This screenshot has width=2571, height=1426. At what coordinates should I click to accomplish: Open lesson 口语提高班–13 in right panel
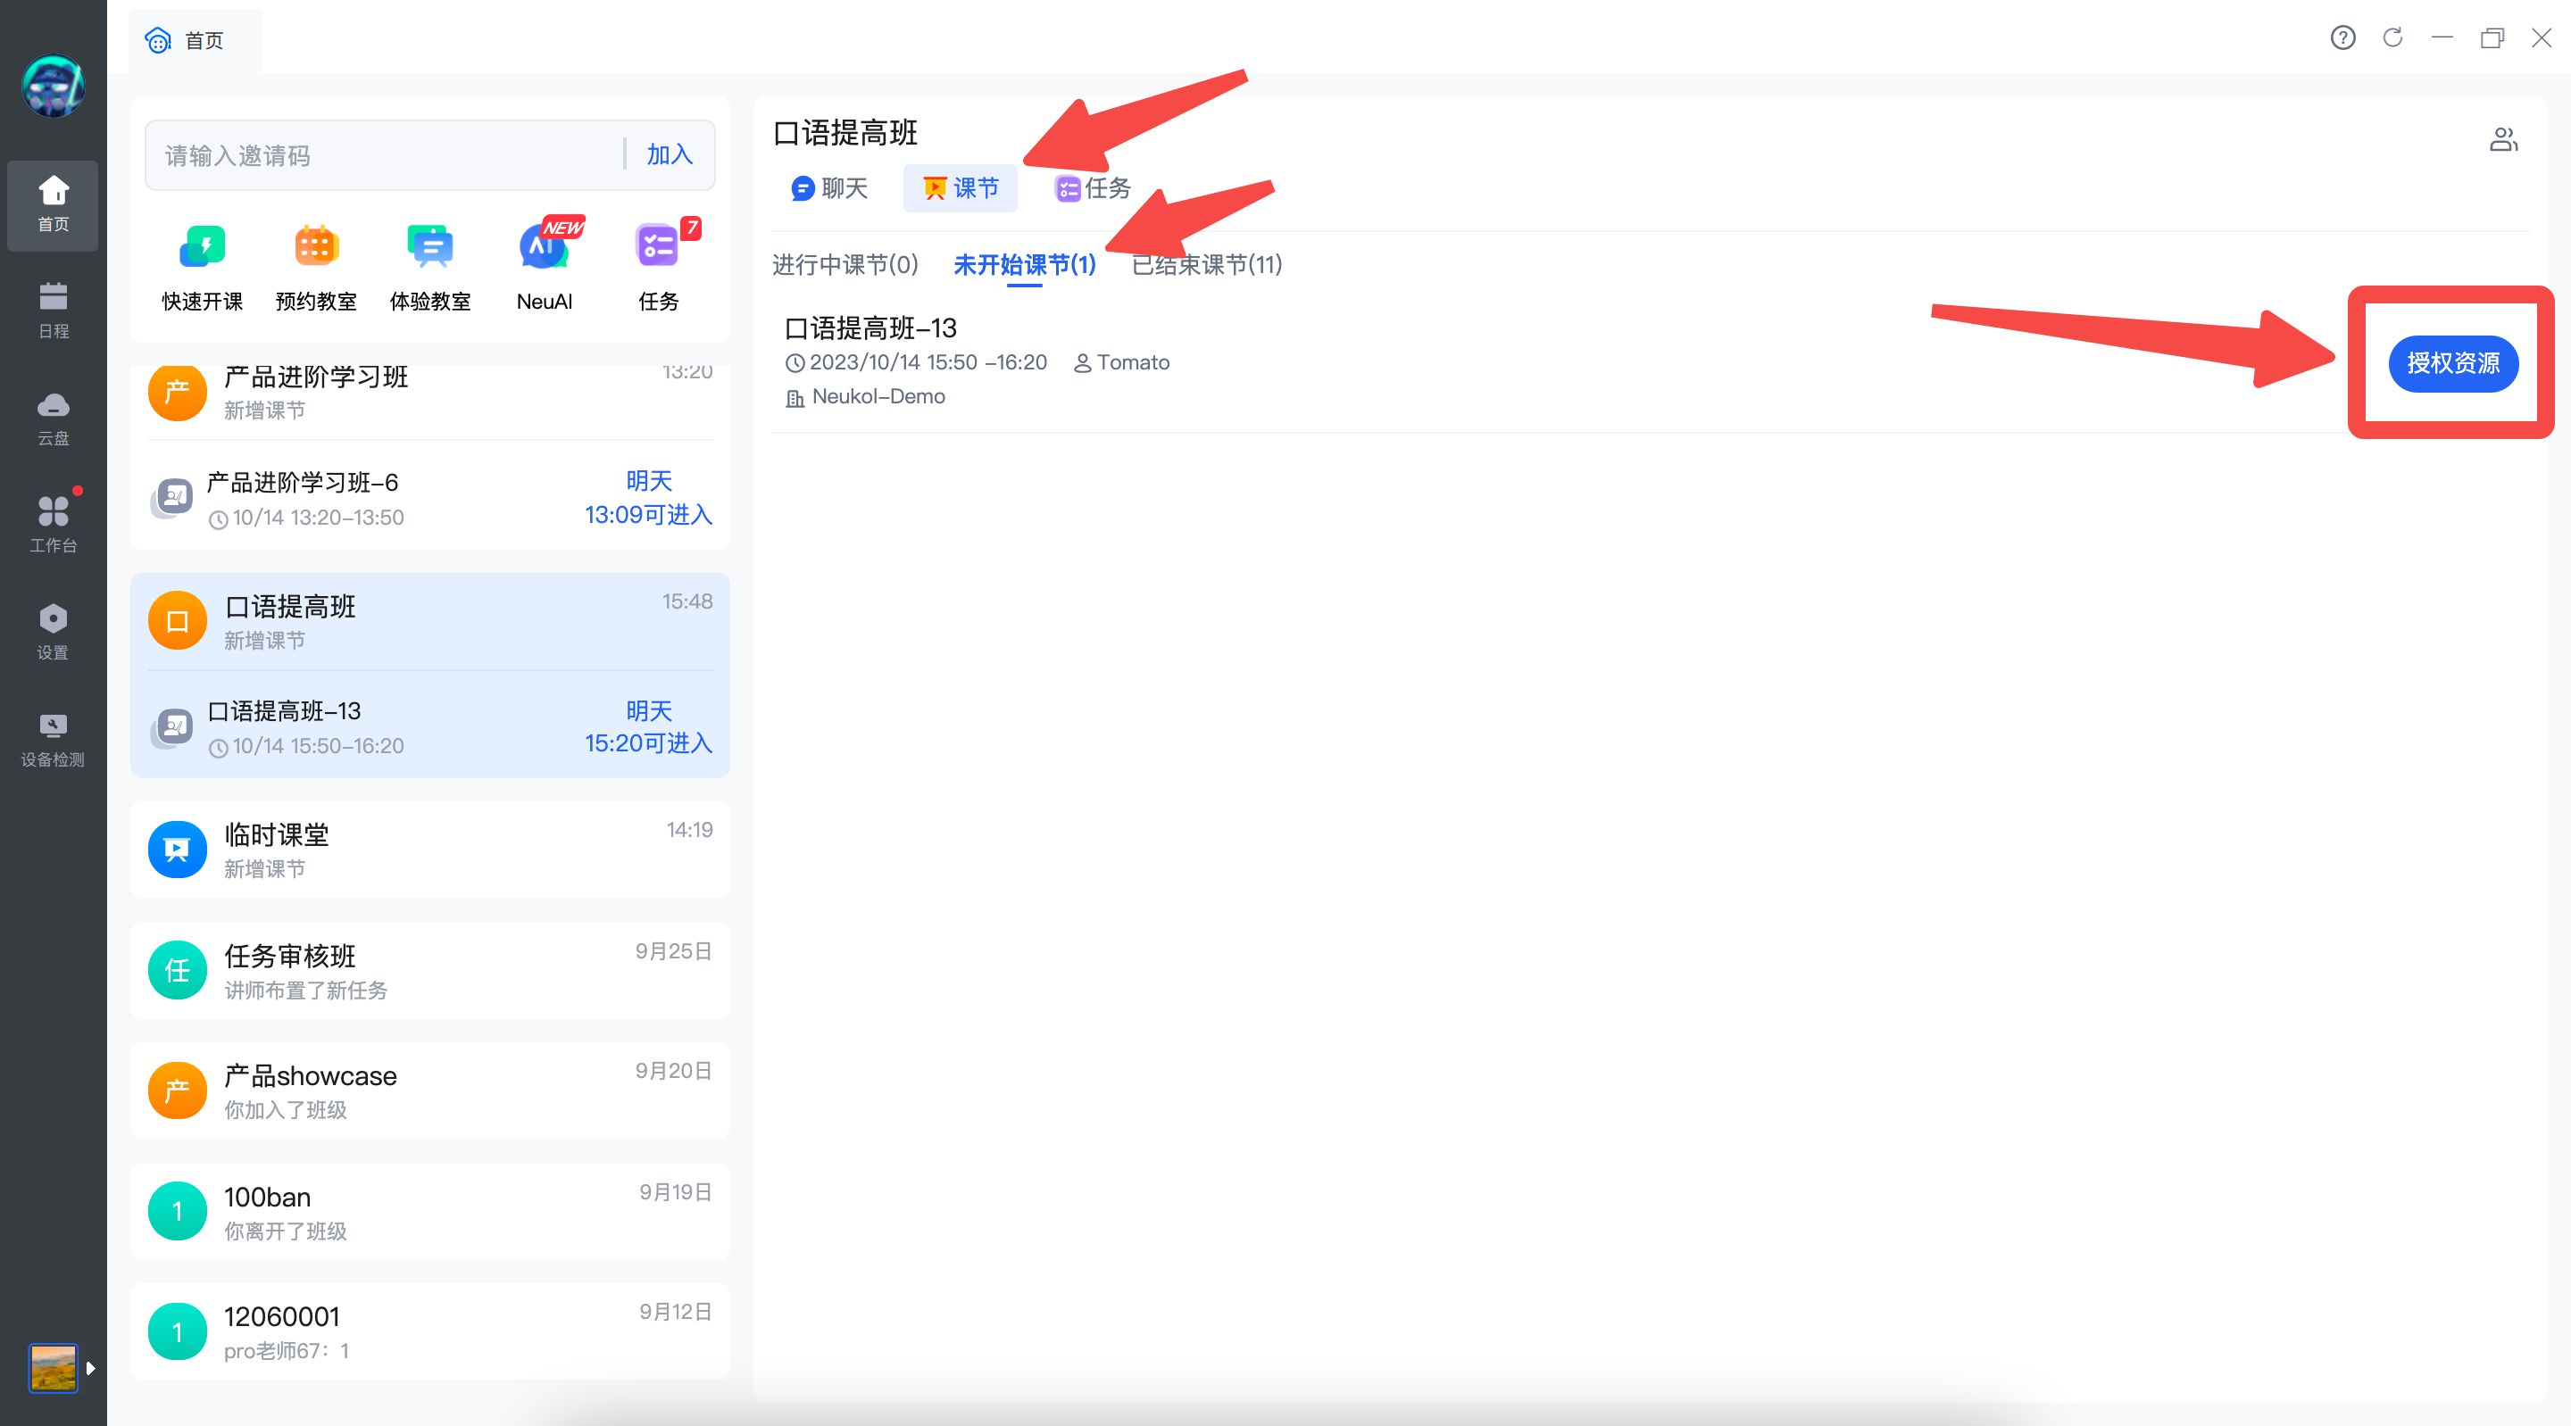tap(870, 328)
